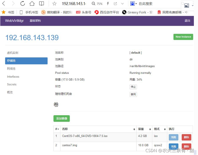Click the browser back arrow

(x=4, y=4)
